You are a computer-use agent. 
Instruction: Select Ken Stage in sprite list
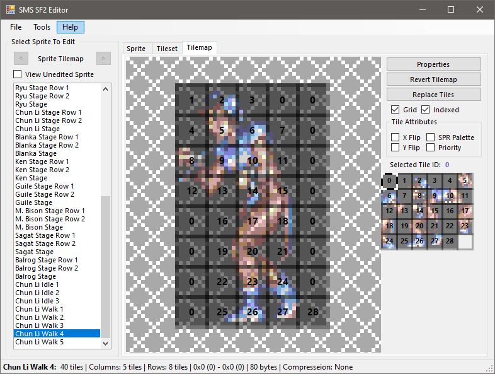tap(57, 178)
